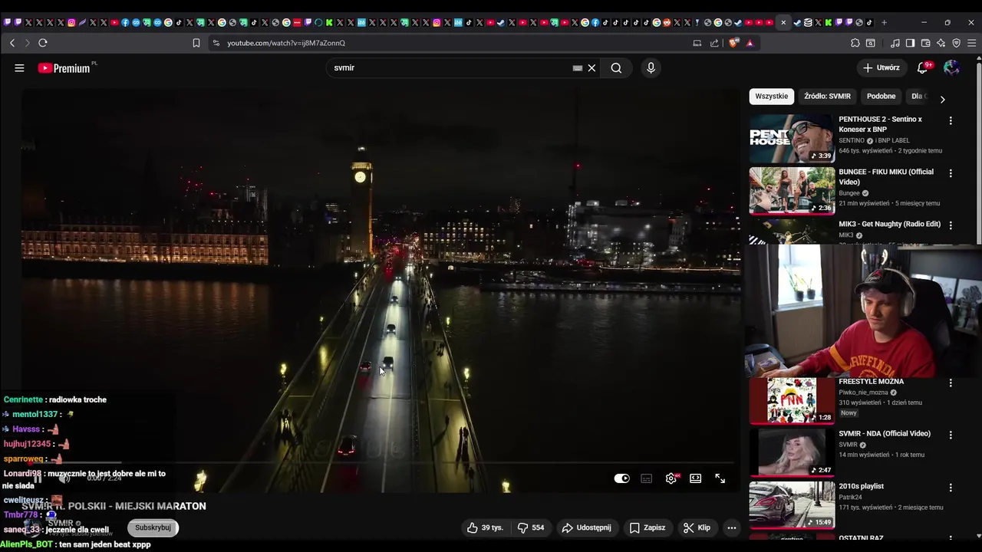Open FREESTYLE MOZNA video title link
This screenshot has width=982, height=552.
(871, 381)
